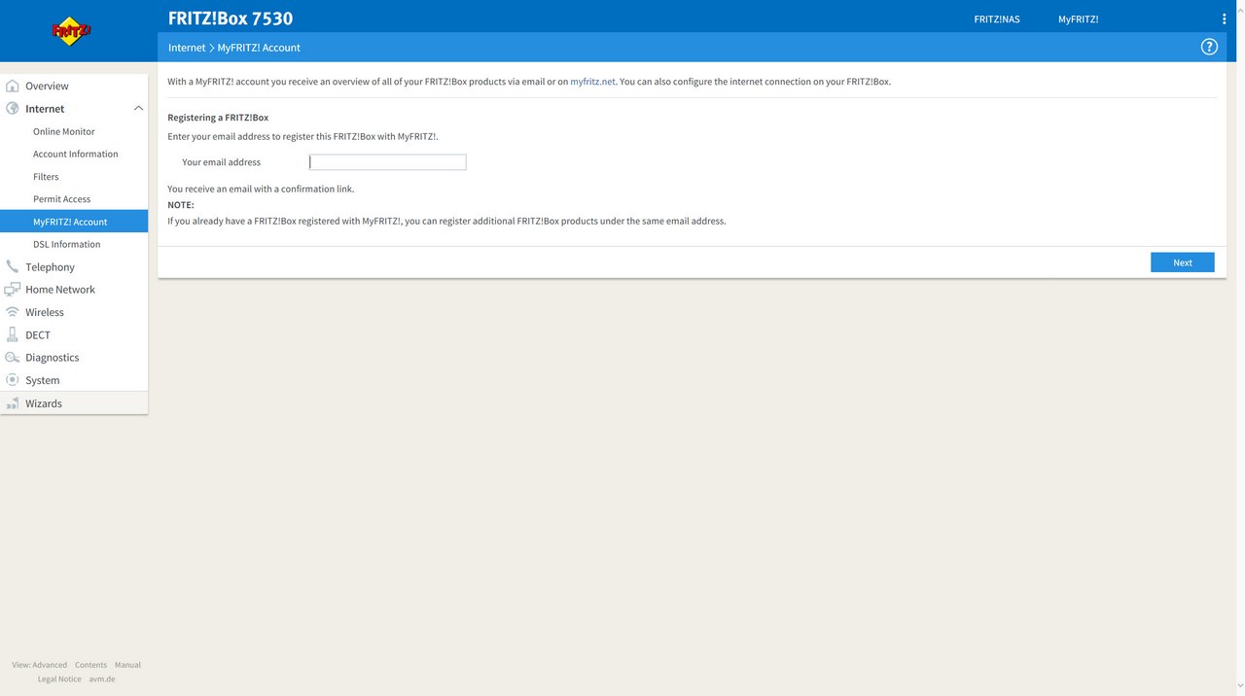Click the Internet breadcrumb link
Screen dimensions: 1245x696
[187, 48]
